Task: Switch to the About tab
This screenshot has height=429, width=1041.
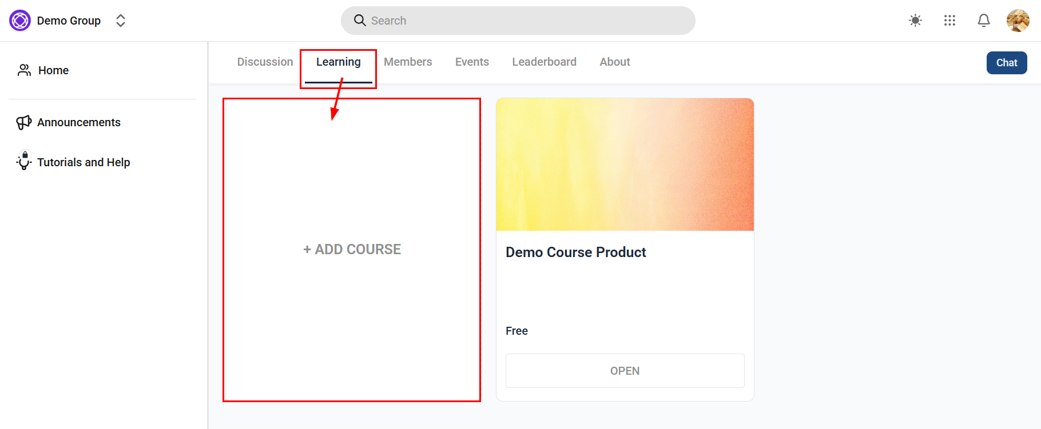Action: click(x=615, y=62)
